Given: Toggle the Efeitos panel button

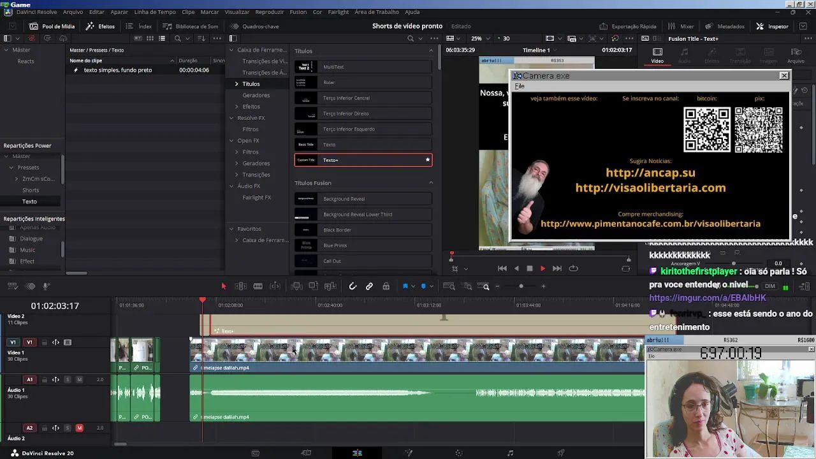Looking at the screenshot, I should coord(100,26).
